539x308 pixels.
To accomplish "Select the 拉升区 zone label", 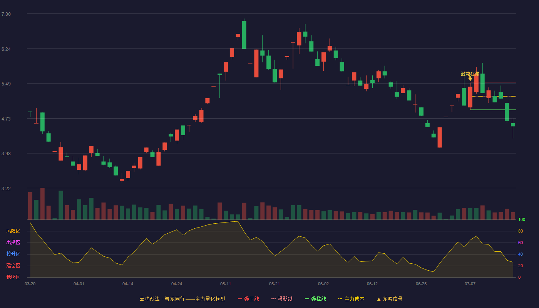I will point(13,254).
